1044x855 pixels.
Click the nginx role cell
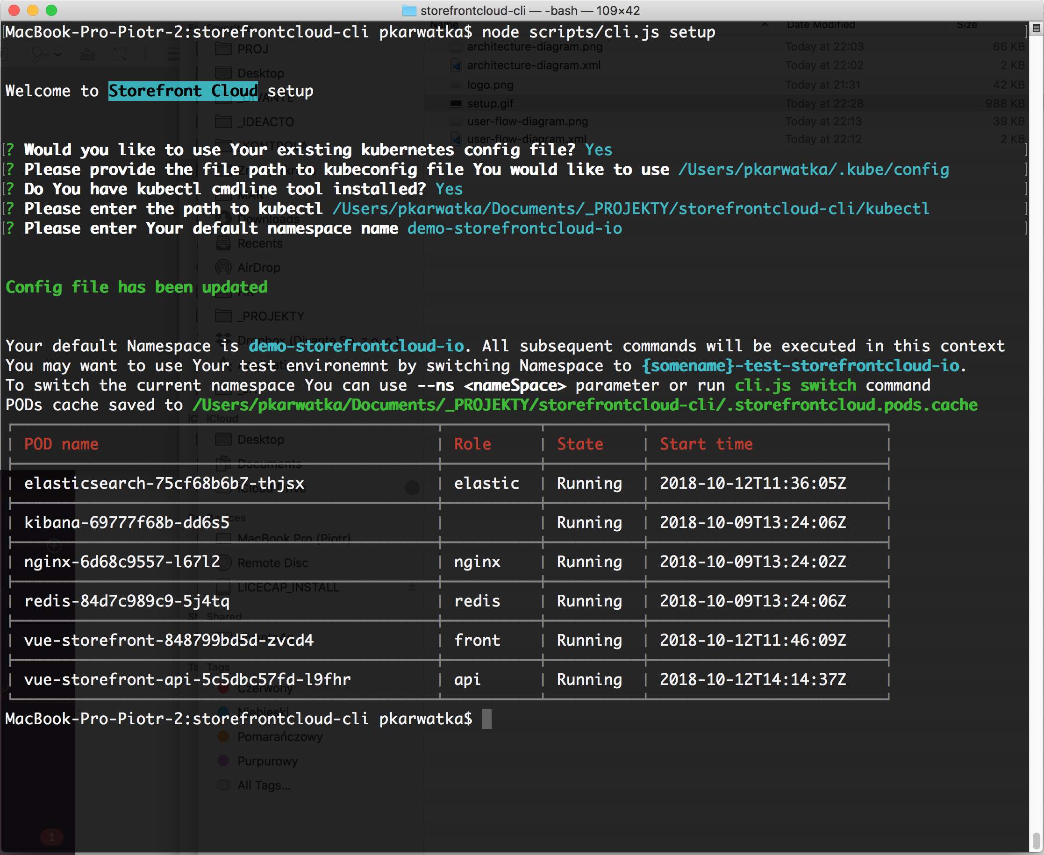(477, 562)
